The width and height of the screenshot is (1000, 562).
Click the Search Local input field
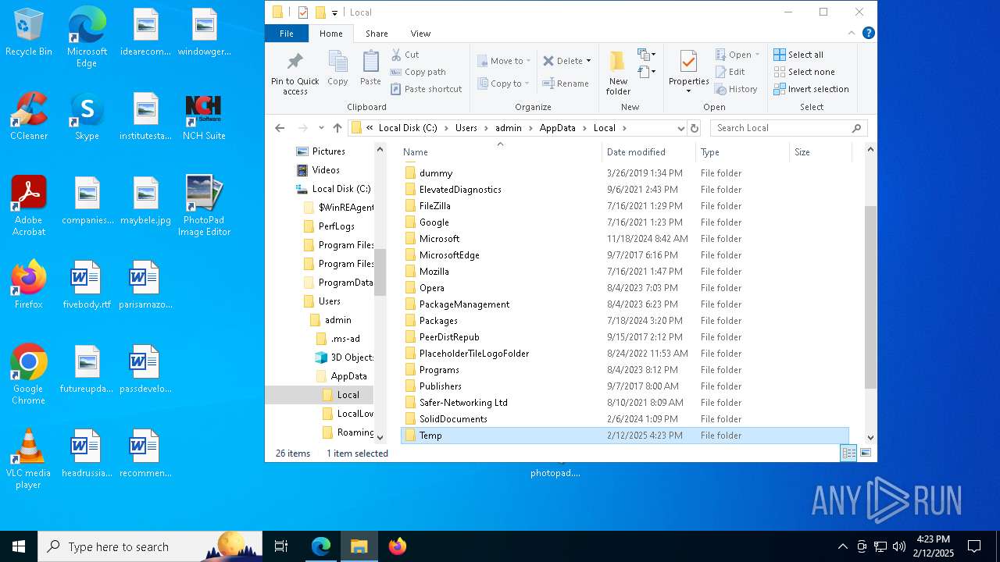(789, 128)
